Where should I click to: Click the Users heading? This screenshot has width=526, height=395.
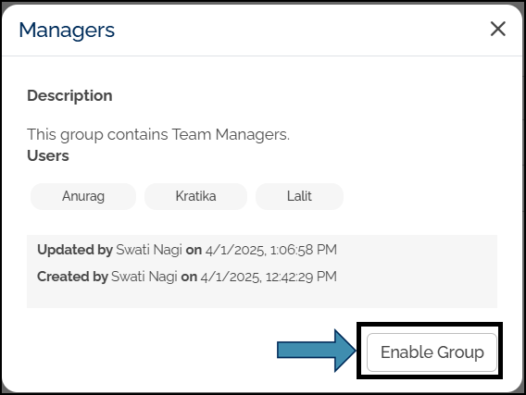tap(48, 155)
